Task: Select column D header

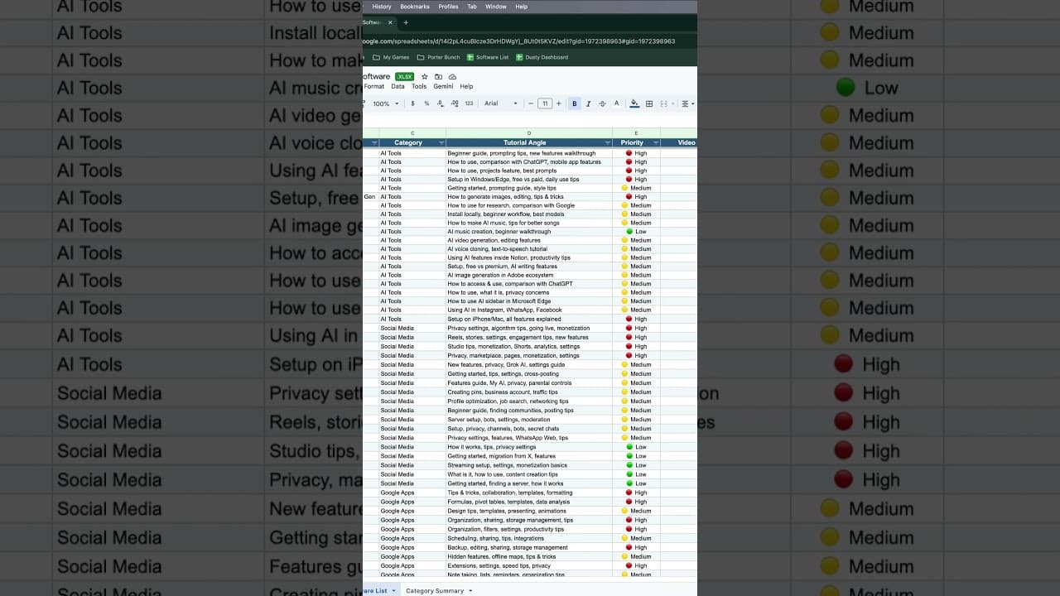Action: [529, 133]
